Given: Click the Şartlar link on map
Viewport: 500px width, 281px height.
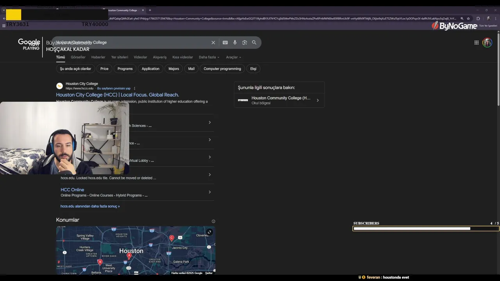Looking at the screenshot, I should 209,273.
